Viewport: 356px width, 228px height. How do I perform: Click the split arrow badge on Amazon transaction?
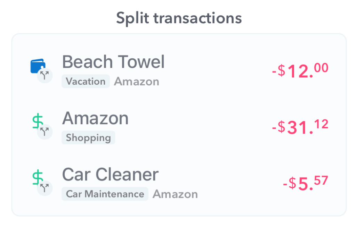(x=45, y=132)
